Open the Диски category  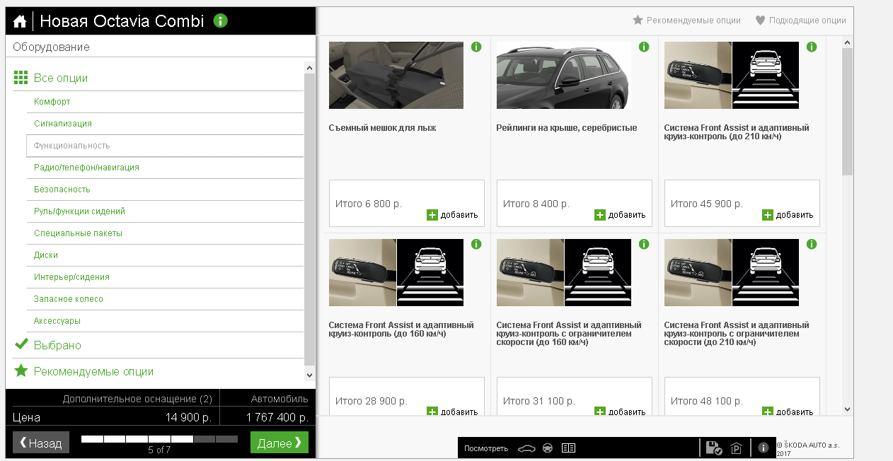click(165, 255)
